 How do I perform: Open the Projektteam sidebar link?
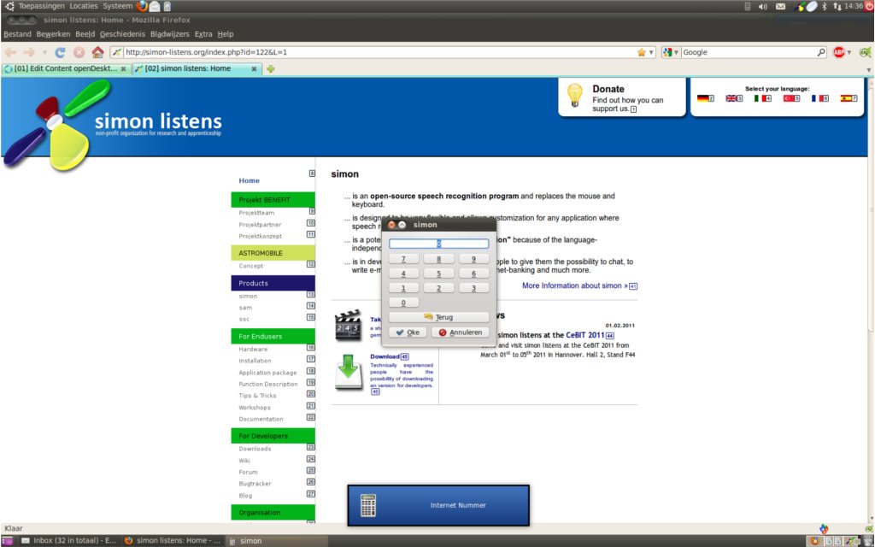[256, 213]
